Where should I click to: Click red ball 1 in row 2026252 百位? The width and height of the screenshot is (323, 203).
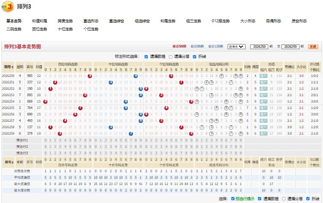[x=50, y=89]
